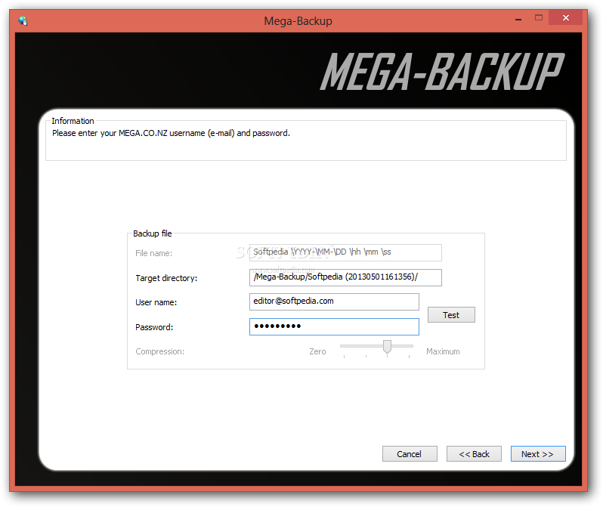Maximize the Mega-Backup window
Screen dimensions: 603x507
coord(538,17)
